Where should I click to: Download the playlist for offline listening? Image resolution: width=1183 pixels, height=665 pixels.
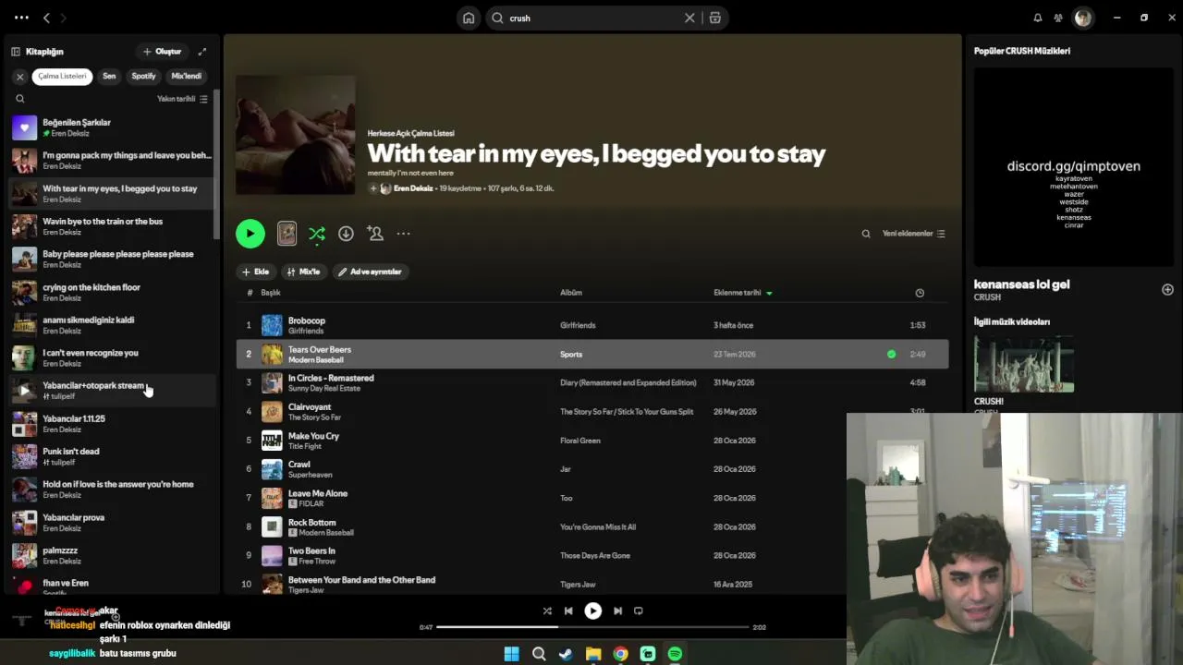pyautogui.click(x=346, y=234)
